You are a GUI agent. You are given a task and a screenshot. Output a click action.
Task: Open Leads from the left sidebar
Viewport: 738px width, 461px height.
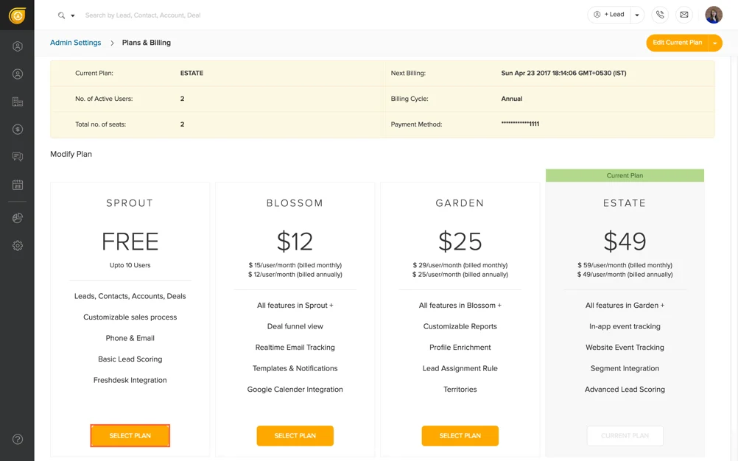point(17,46)
